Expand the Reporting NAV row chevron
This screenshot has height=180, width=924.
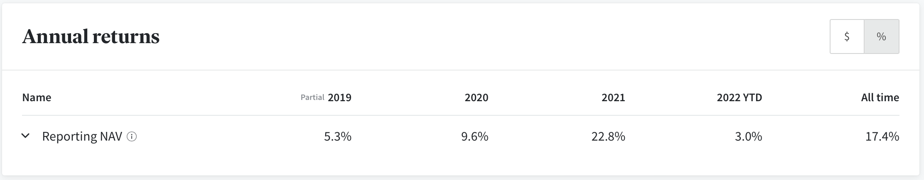[26, 136]
